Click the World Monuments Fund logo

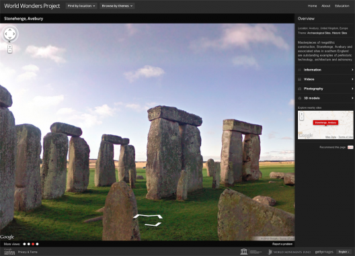[x=290, y=252]
